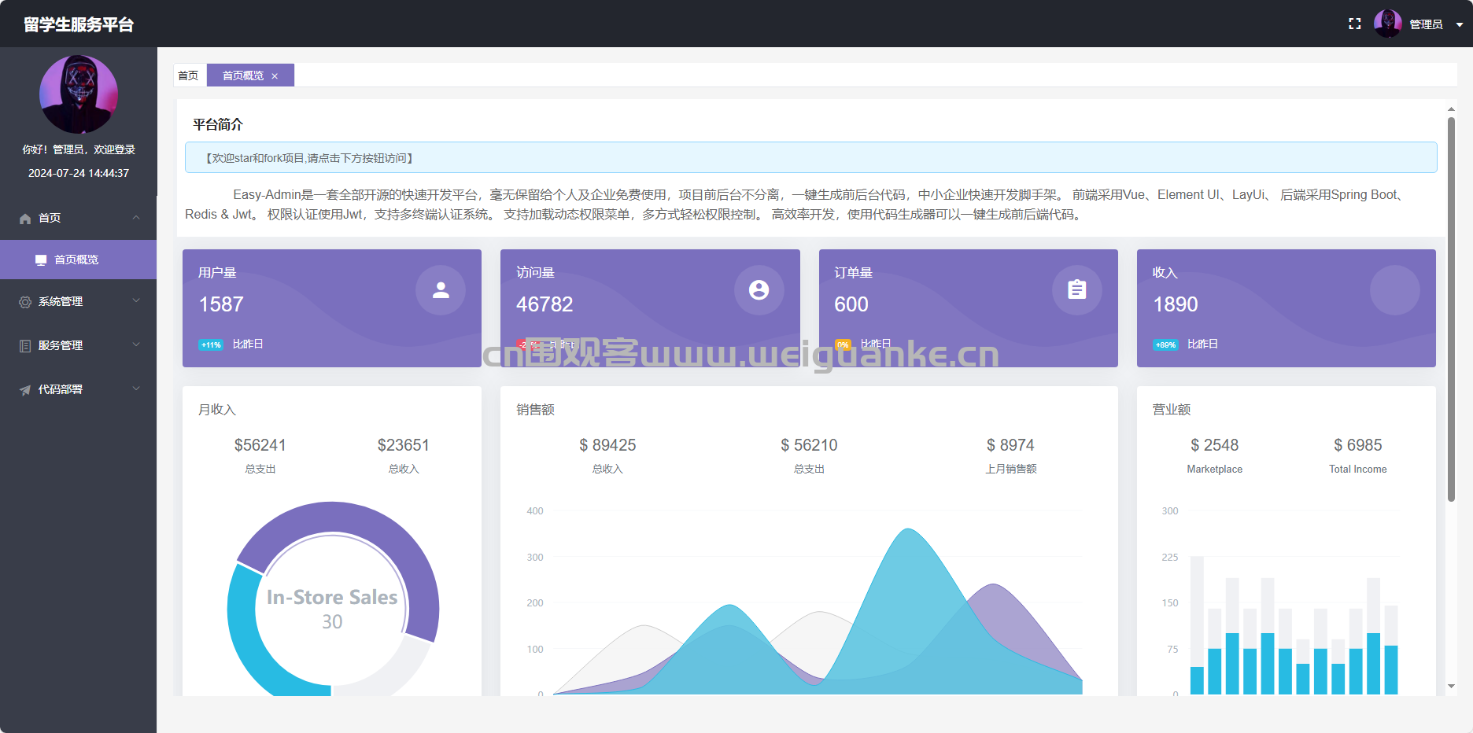Click the star and fork welcome banner
1473x733 pixels.
point(810,158)
